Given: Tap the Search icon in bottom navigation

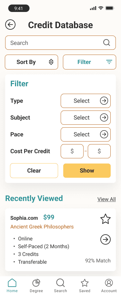Looking at the screenshot, I should (60, 283).
